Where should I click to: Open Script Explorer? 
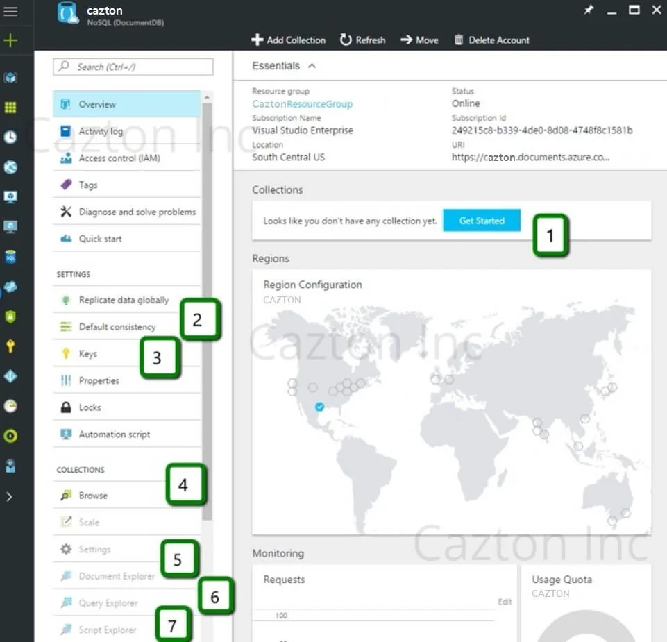(127, 630)
